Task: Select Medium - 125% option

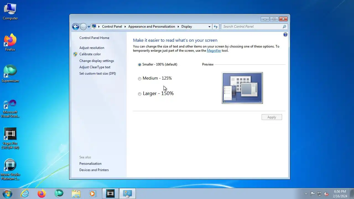Action: (x=155, y=78)
